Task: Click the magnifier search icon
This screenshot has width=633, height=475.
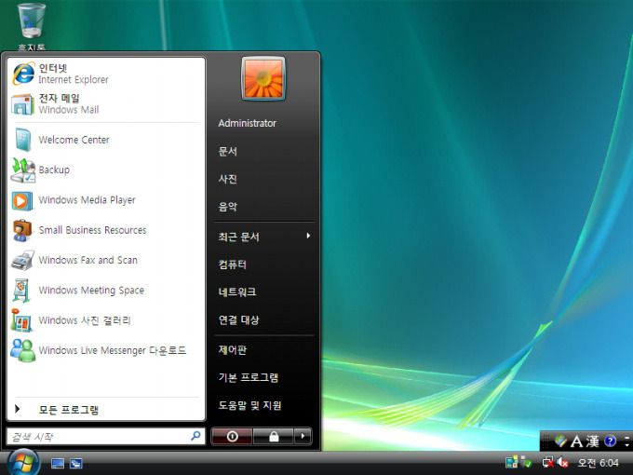Action: point(195,436)
